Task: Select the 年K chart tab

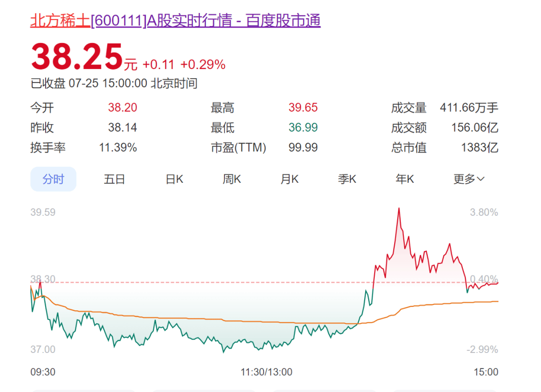Action: (x=405, y=179)
